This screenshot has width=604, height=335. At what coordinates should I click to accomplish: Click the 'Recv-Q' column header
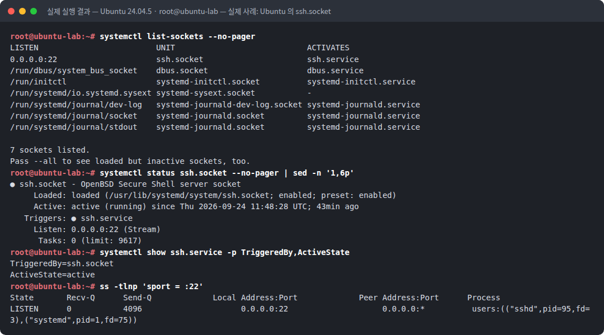tap(81, 298)
